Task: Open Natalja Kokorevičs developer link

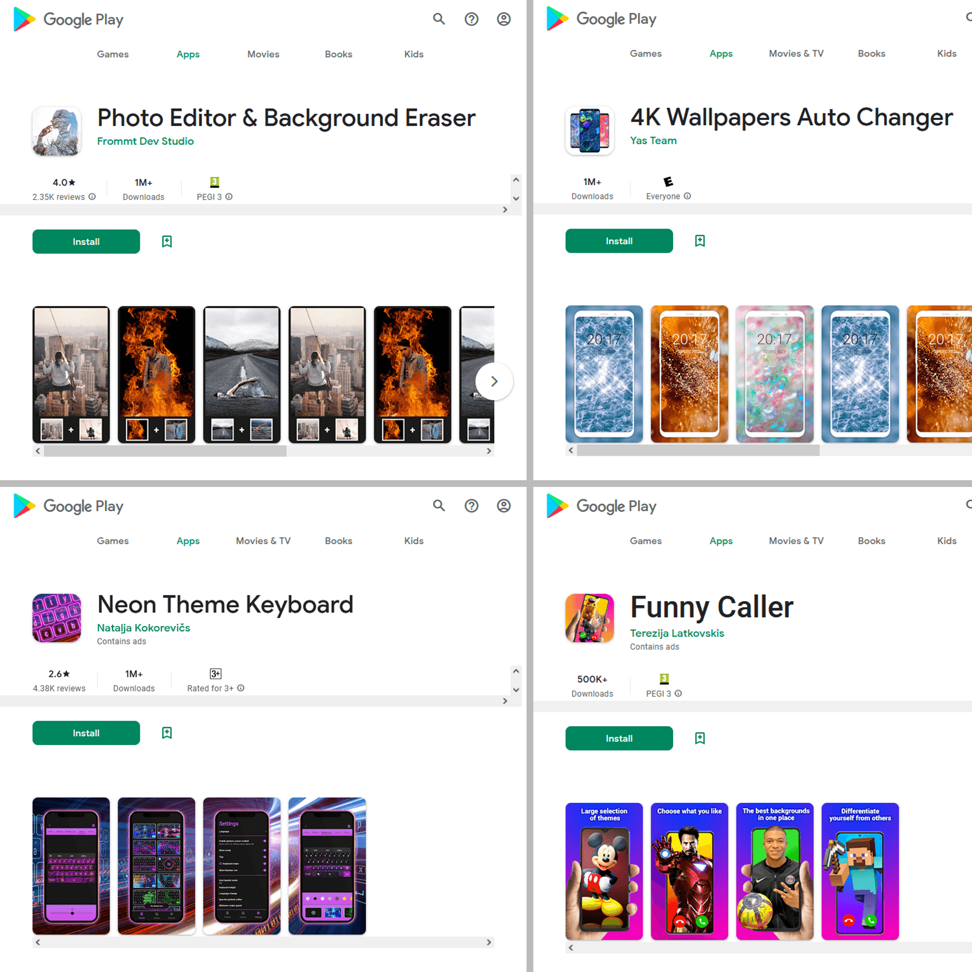Action: click(143, 628)
